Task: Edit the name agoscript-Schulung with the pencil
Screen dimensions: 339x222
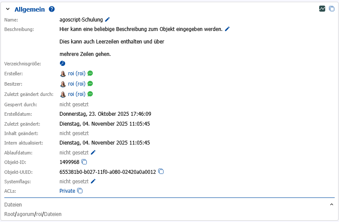Action: (107, 19)
